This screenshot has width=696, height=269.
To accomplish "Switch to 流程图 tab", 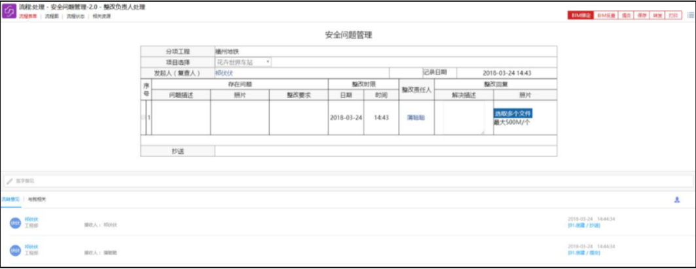I will click(52, 16).
